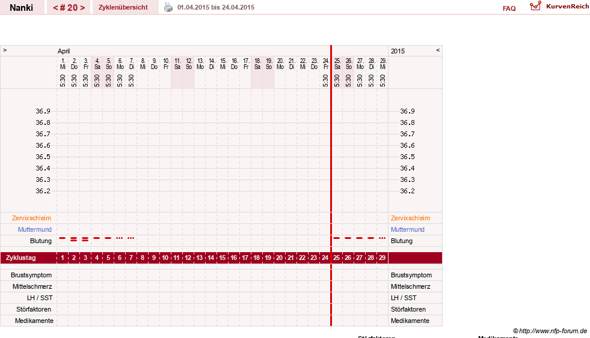Click the left 36.9 temperature label
This screenshot has height=338, width=590.
click(43, 111)
